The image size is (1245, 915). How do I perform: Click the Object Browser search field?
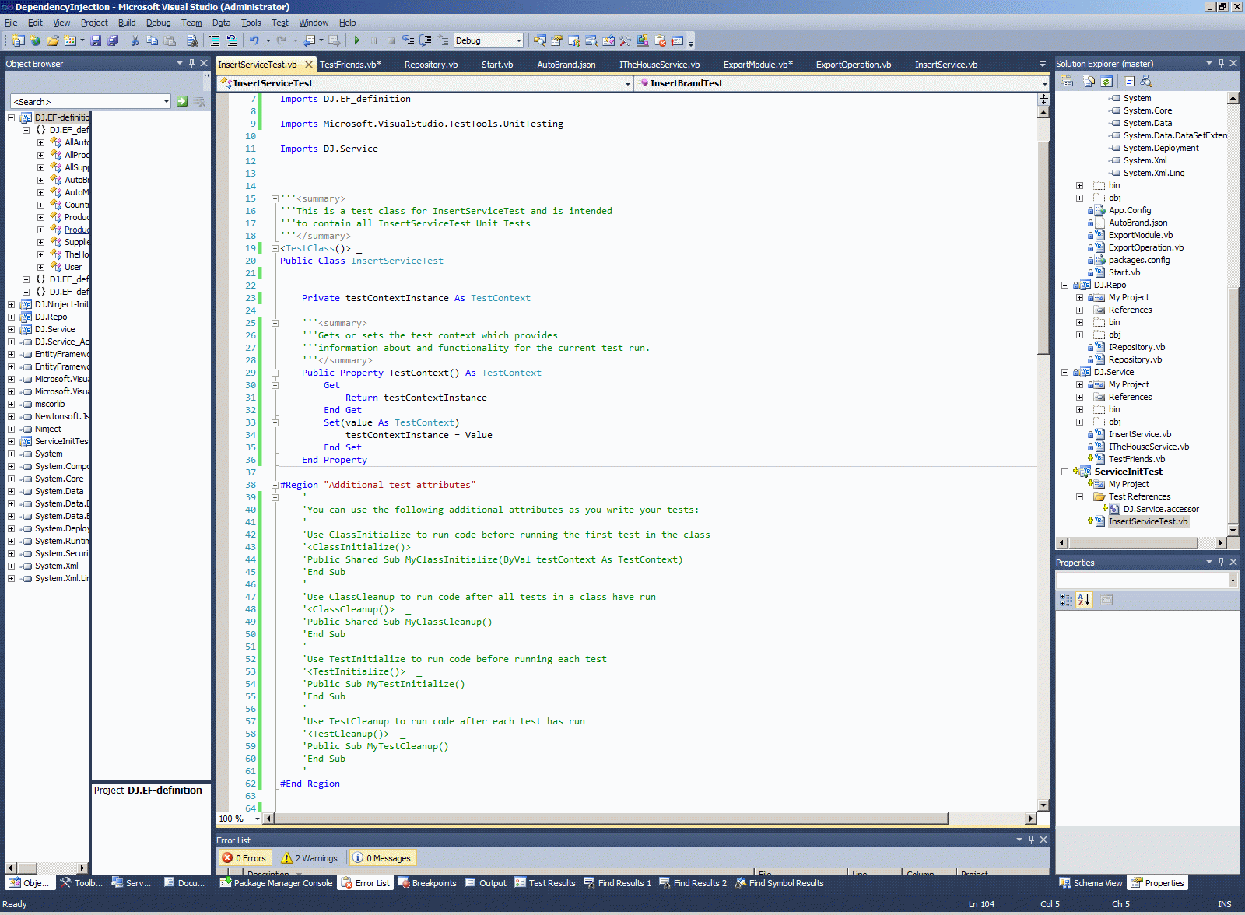87,101
